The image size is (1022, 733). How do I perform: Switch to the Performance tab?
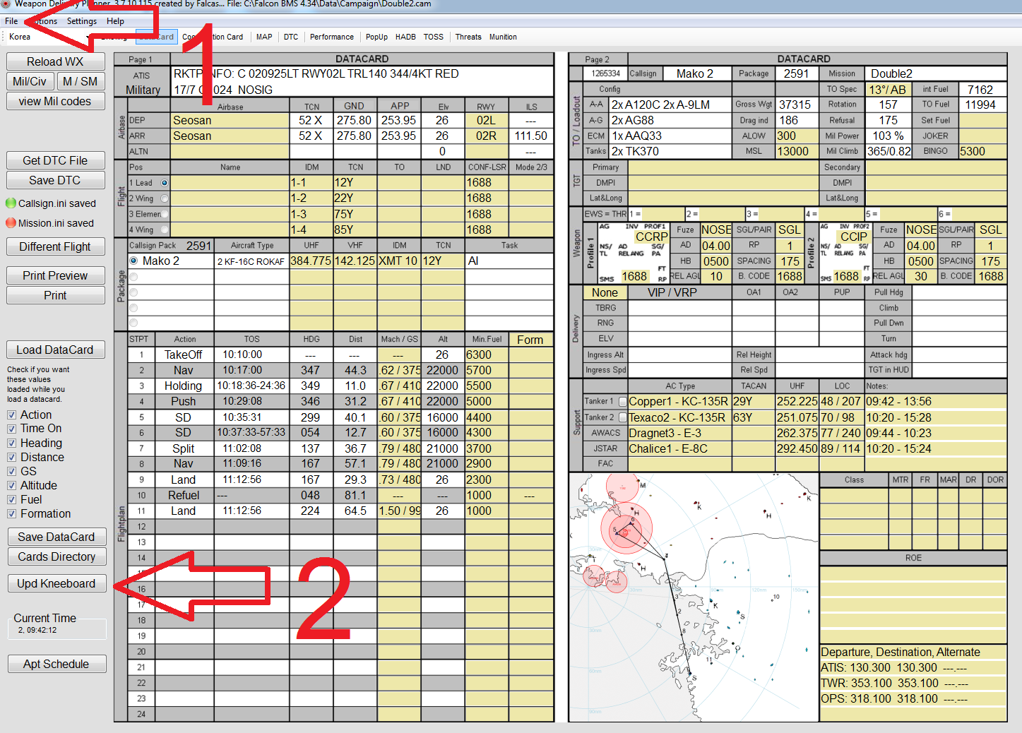(332, 37)
